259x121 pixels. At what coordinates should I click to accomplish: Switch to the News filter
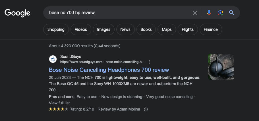(125, 29)
